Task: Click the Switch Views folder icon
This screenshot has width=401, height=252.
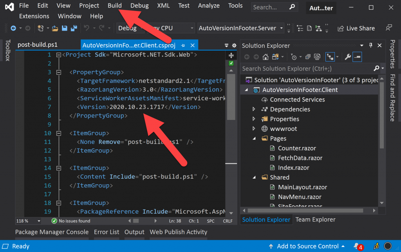Action: coord(275,57)
